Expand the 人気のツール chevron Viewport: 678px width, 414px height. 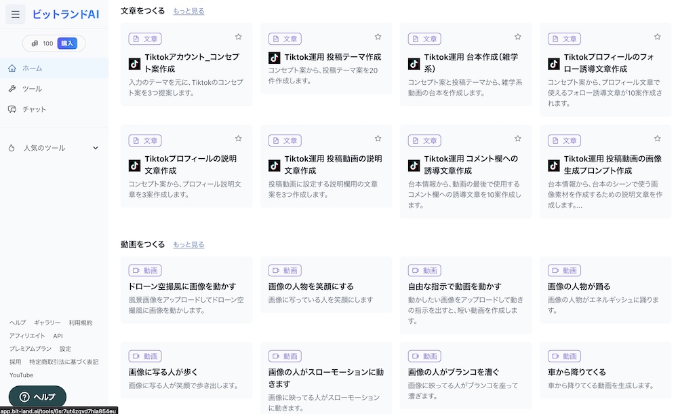coord(96,148)
